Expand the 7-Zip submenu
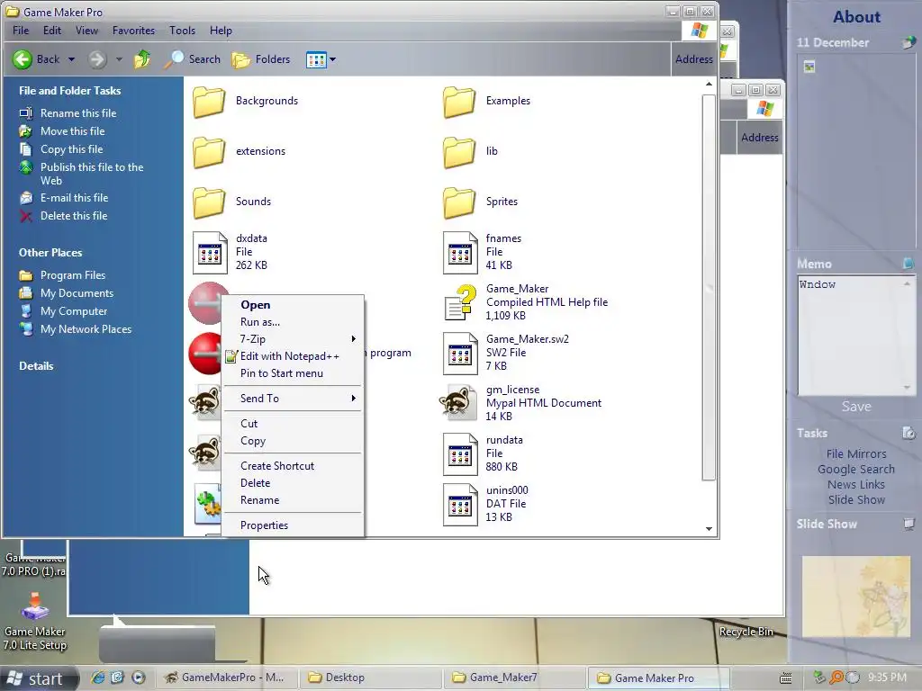 (293, 339)
